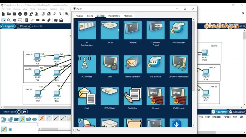
Task: Open the IPv4 Firewall app
Action: 156,96
